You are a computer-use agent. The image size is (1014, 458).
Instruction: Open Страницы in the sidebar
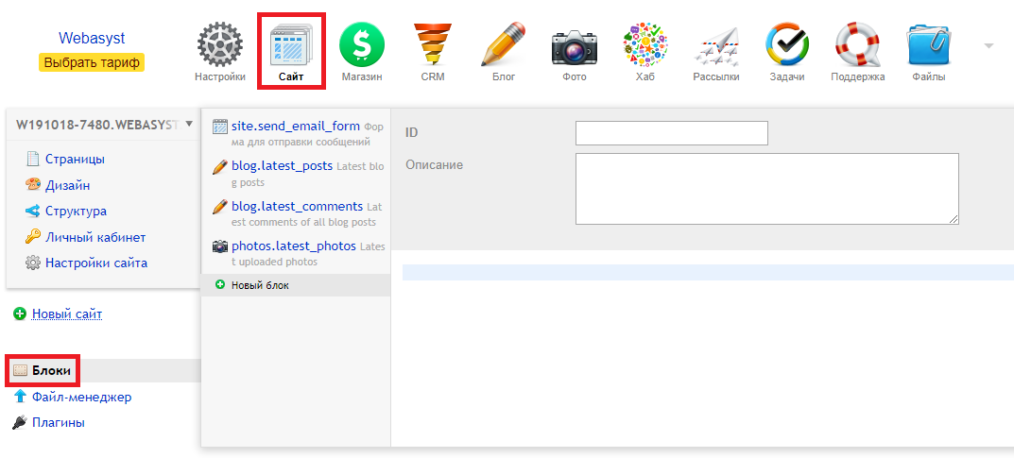[x=75, y=159]
